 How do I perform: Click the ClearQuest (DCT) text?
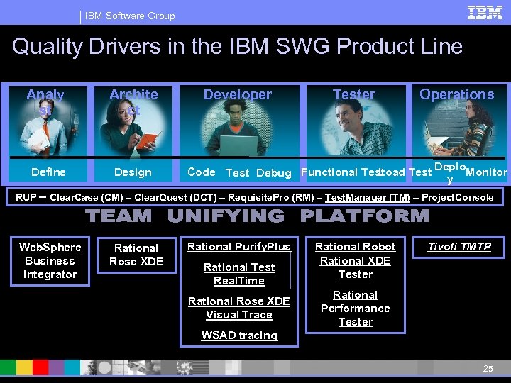point(175,197)
